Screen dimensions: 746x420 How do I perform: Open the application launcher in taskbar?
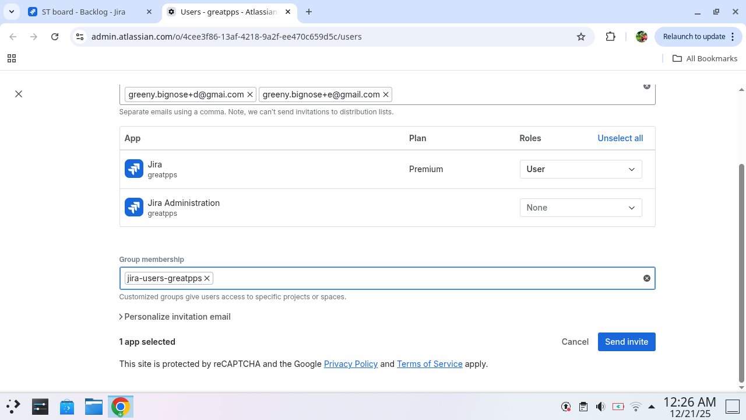[13, 407]
